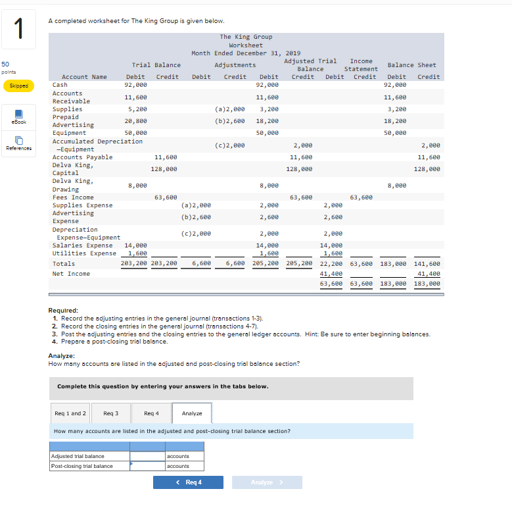This screenshot has height=514, width=512.
Task: Click the Adjusted trial balance row label
Action: point(78,456)
